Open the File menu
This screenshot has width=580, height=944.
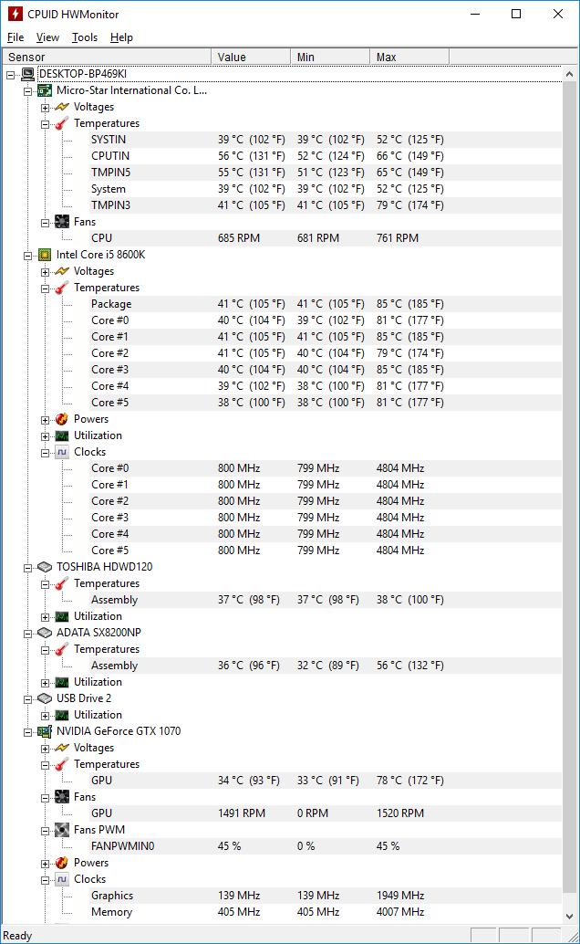click(x=16, y=37)
